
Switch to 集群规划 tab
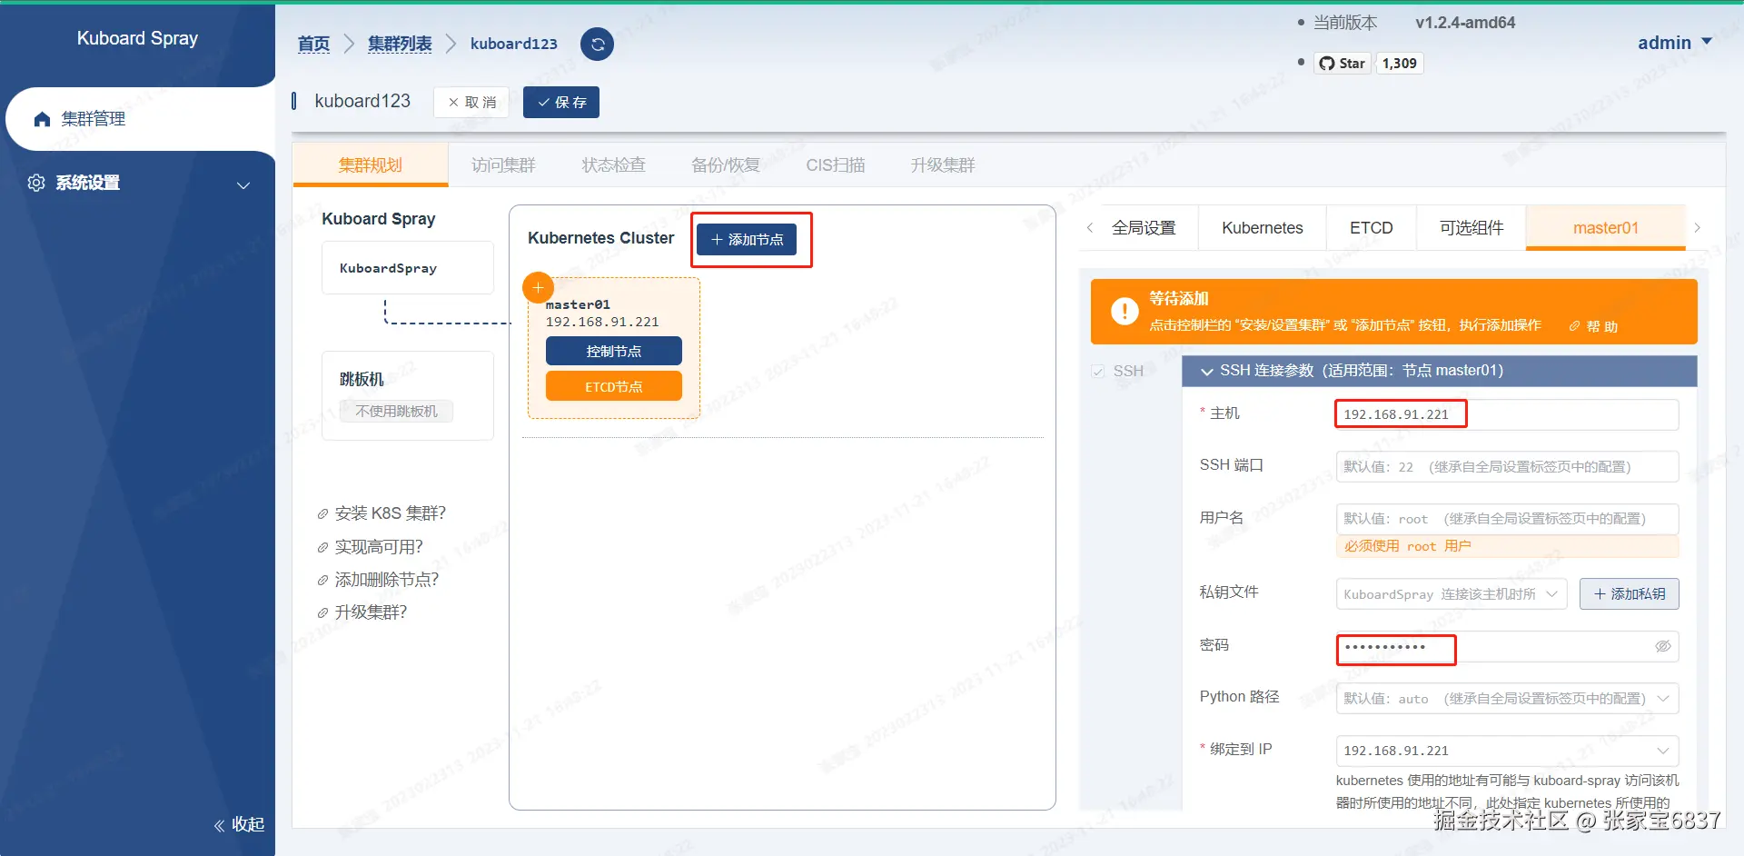(x=371, y=164)
